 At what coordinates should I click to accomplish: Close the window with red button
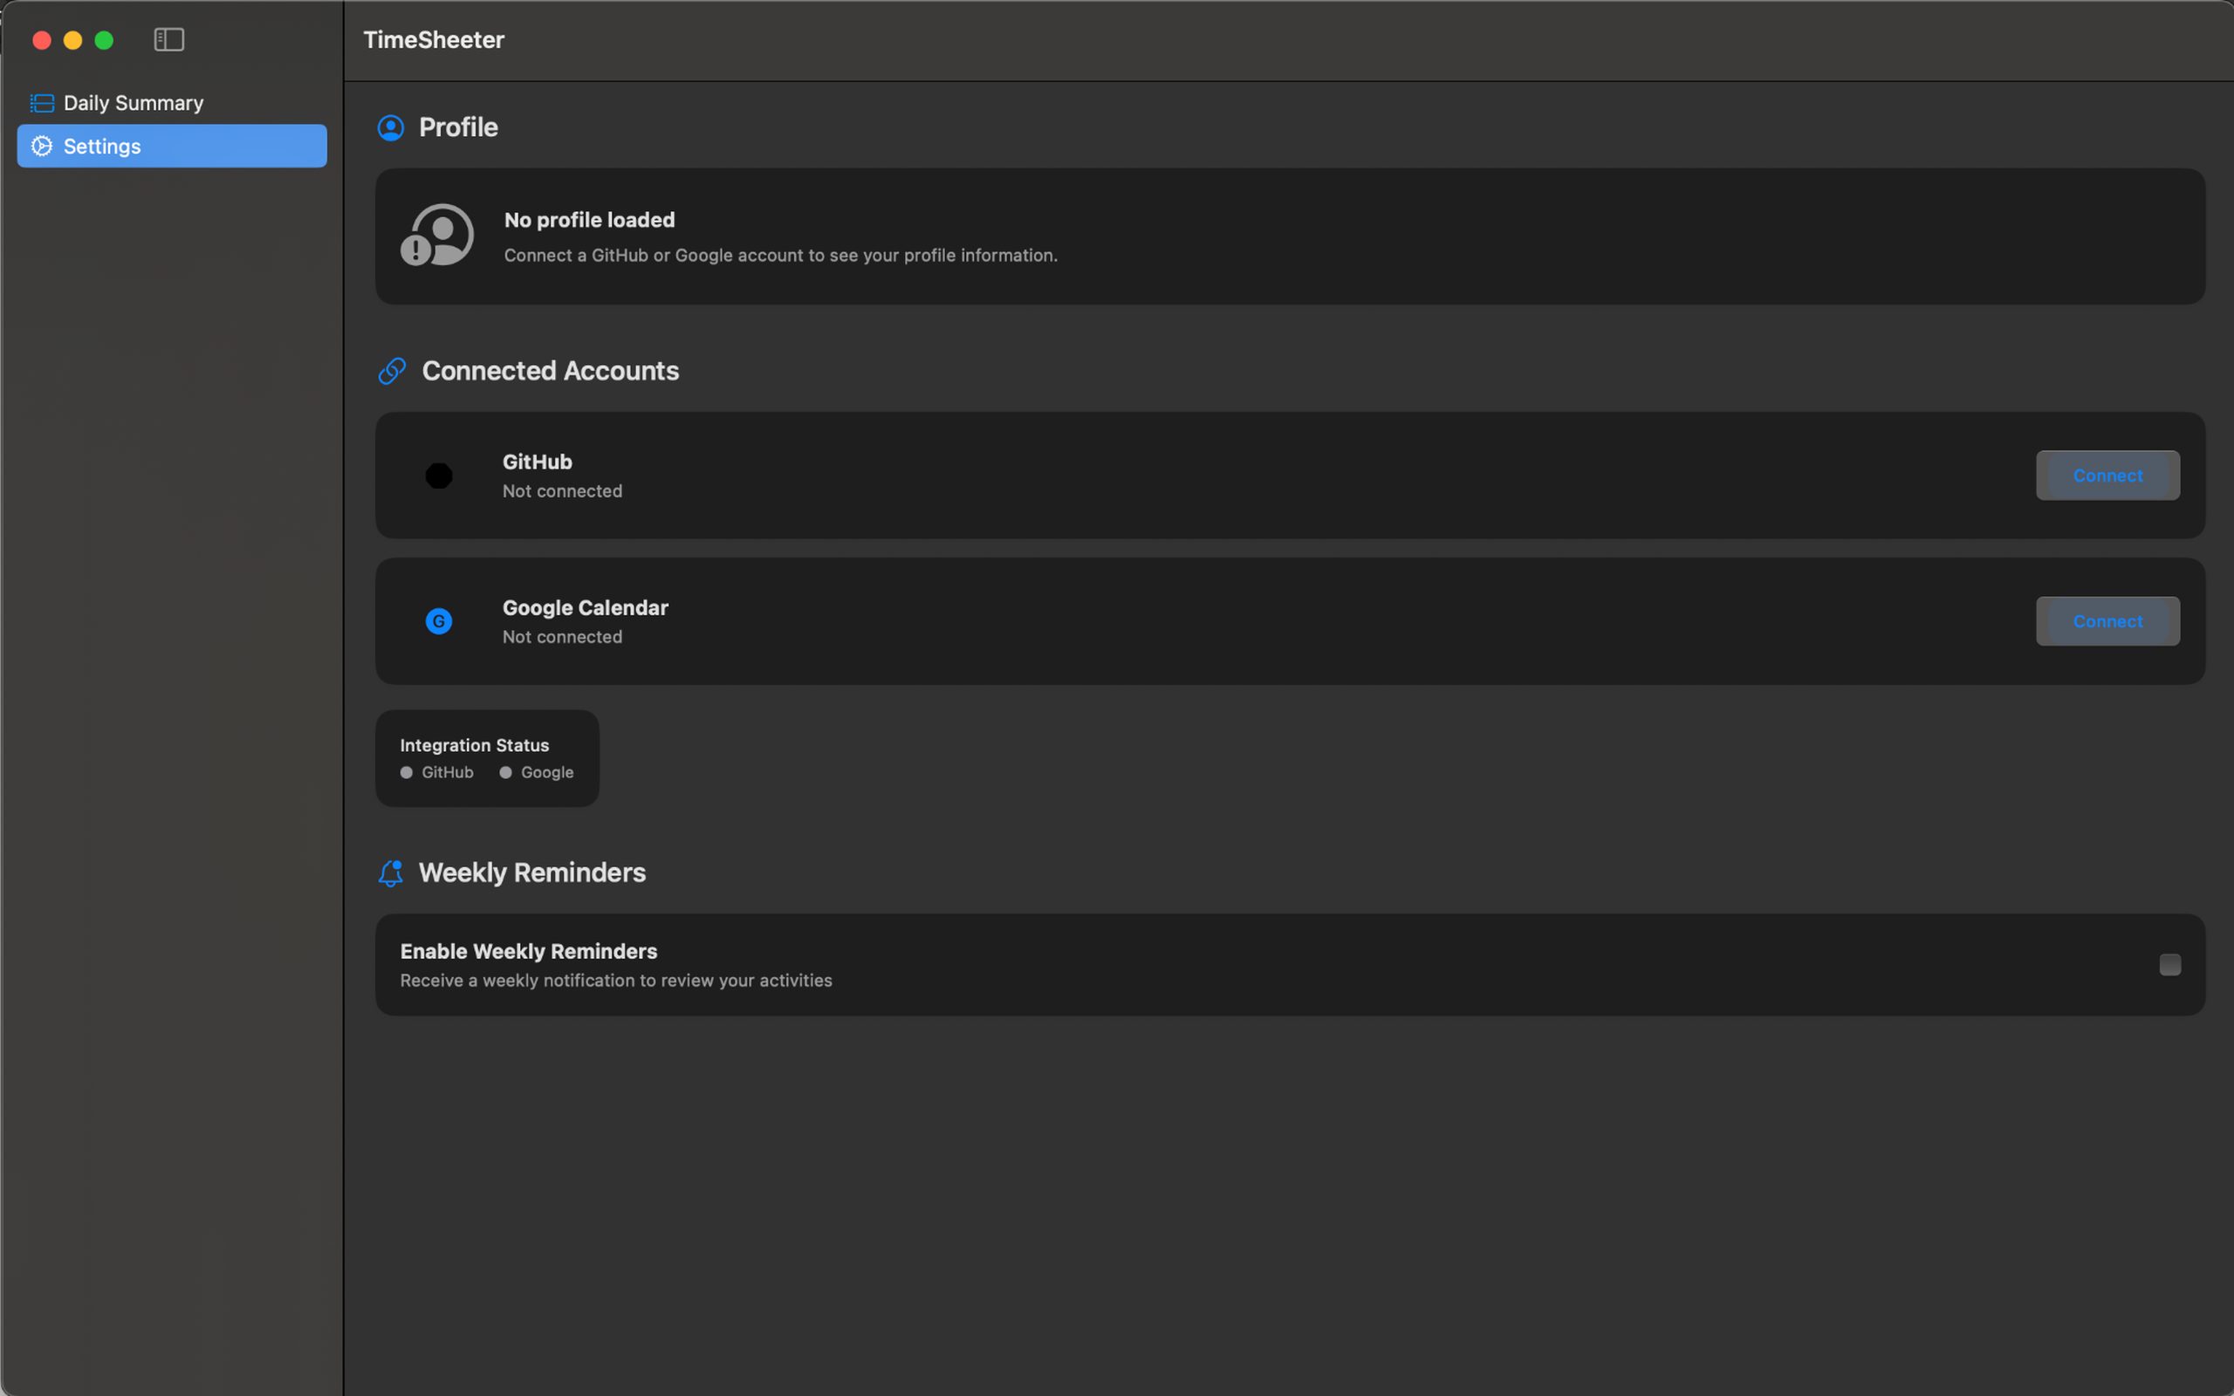(42, 40)
